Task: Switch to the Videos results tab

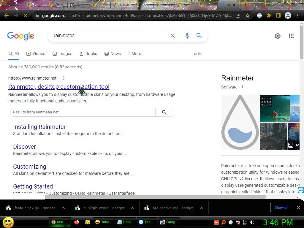Action: coord(36,53)
